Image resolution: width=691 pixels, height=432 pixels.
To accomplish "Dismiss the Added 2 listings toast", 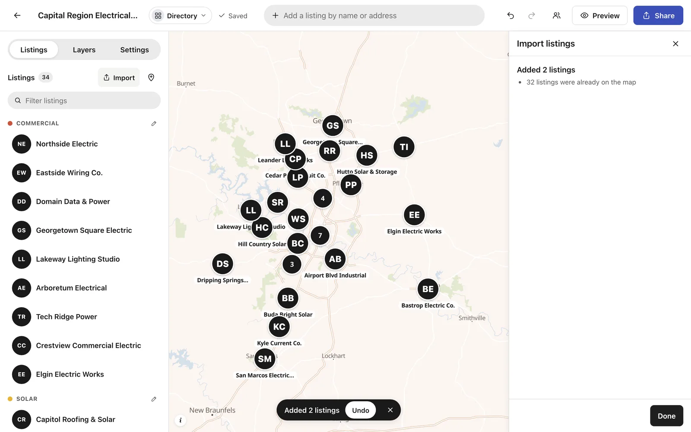I will tap(390, 410).
